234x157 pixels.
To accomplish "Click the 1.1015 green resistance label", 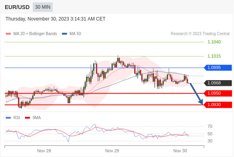I will 214,56.
